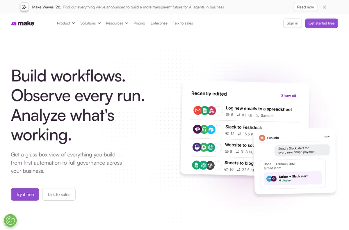Click Read now in the announcement banner

coord(306,7)
